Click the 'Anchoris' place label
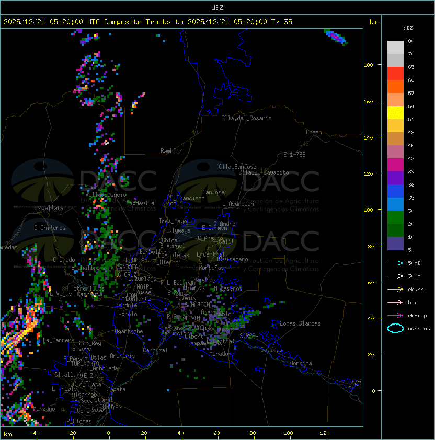The image size is (435, 440). pos(122,356)
